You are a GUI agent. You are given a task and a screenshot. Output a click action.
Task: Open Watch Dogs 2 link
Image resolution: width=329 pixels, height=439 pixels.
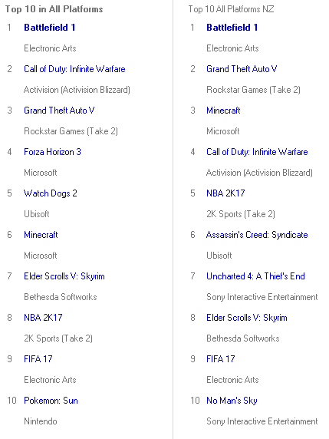pos(51,193)
